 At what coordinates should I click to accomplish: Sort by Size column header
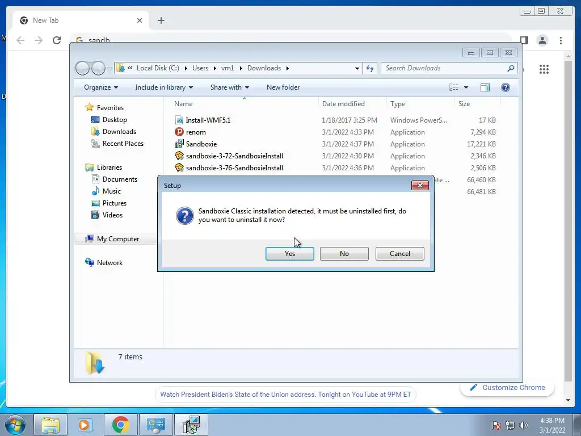pos(464,104)
